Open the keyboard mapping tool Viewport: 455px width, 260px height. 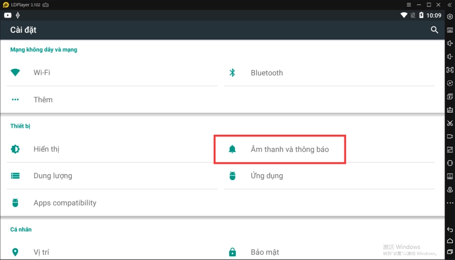click(450, 30)
